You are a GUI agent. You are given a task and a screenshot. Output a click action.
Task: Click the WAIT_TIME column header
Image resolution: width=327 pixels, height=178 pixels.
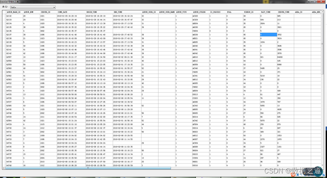268,12
